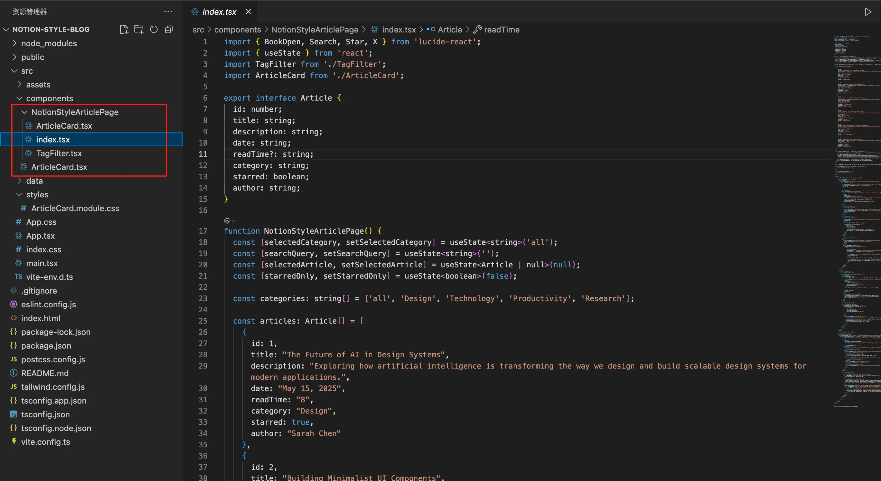Open index.html file
The image size is (881, 481).
(x=40, y=318)
